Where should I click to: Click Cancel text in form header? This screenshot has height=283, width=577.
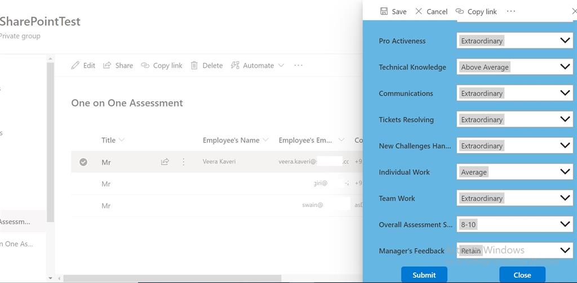coord(437,12)
